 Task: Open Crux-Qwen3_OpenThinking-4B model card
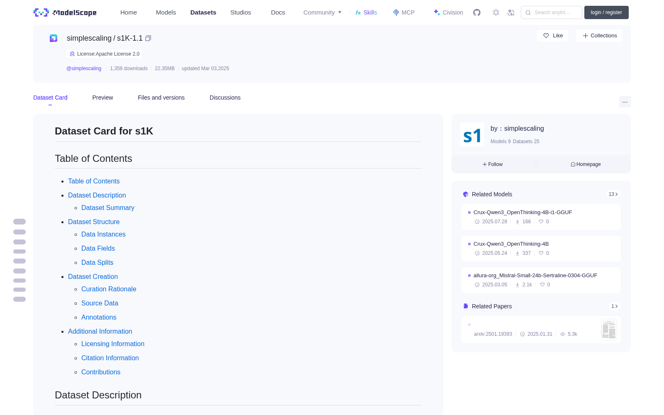coord(541,249)
